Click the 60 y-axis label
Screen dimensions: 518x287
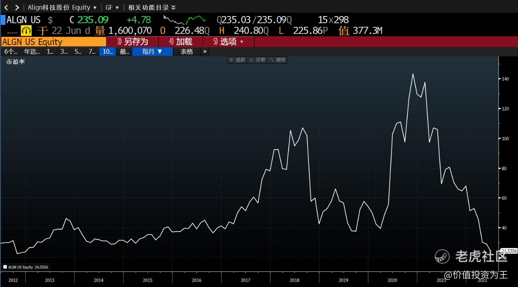pos(504,198)
